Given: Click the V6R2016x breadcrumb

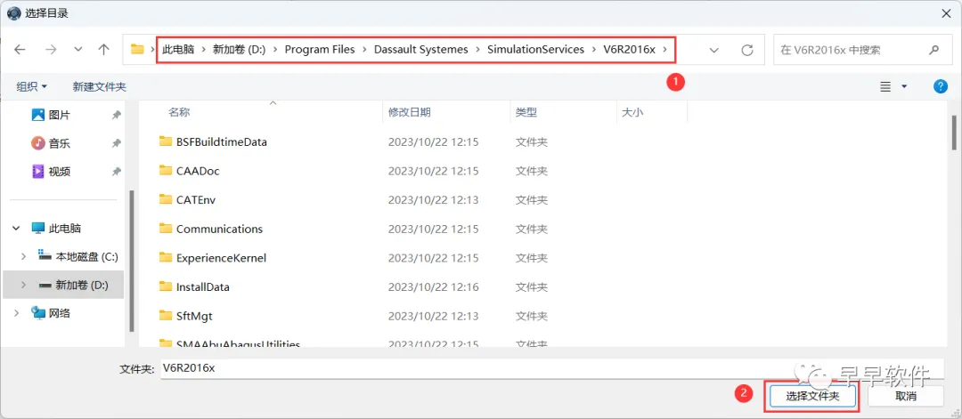Looking at the screenshot, I should [630, 50].
